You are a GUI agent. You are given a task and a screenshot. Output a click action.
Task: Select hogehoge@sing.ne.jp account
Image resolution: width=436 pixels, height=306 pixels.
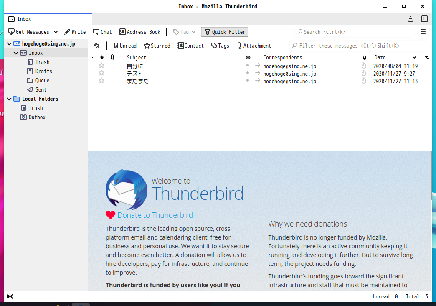(x=48, y=44)
